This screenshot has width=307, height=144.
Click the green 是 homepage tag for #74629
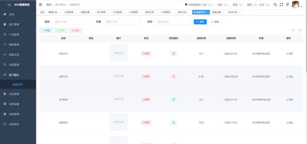click(174, 100)
